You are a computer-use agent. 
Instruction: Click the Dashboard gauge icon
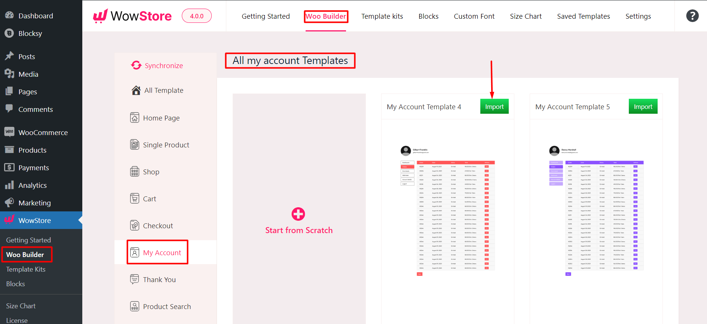point(9,15)
